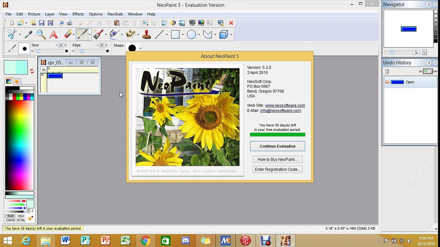Select the line drawing tool

pos(159,34)
